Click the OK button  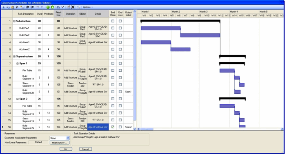(66, 149)
